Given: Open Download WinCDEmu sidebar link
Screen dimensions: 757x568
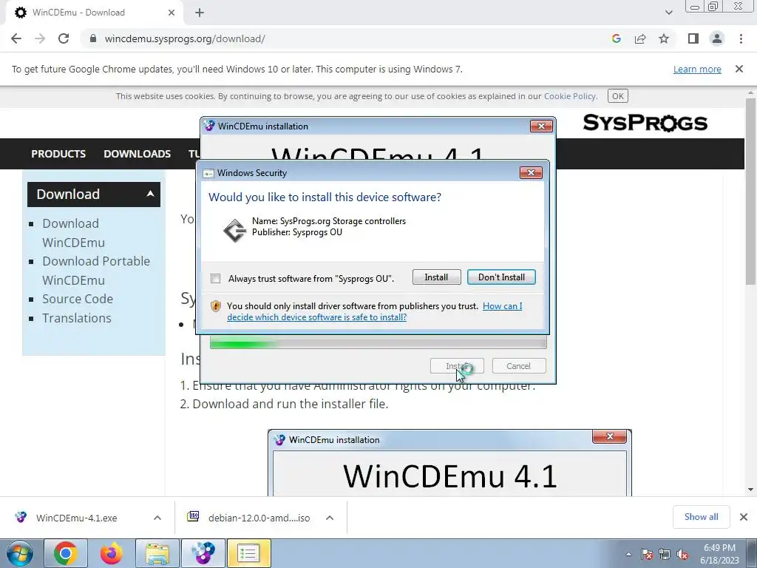Looking at the screenshot, I should tap(73, 233).
